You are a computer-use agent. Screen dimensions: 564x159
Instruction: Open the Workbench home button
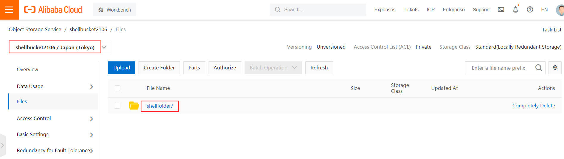coord(114,10)
